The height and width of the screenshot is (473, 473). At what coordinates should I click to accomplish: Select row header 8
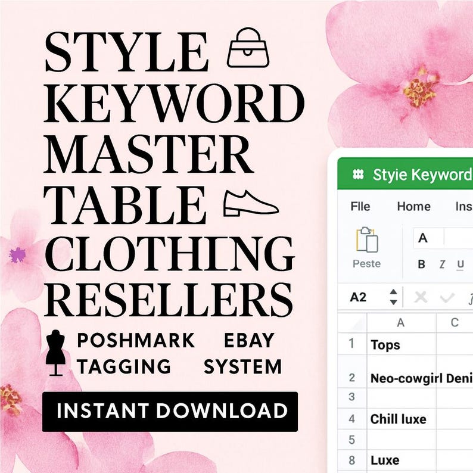pyautogui.click(x=351, y=460)
